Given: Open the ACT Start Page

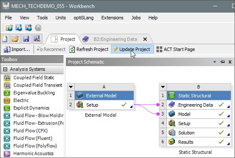Looking at the screenshot, I should (175, 49).
